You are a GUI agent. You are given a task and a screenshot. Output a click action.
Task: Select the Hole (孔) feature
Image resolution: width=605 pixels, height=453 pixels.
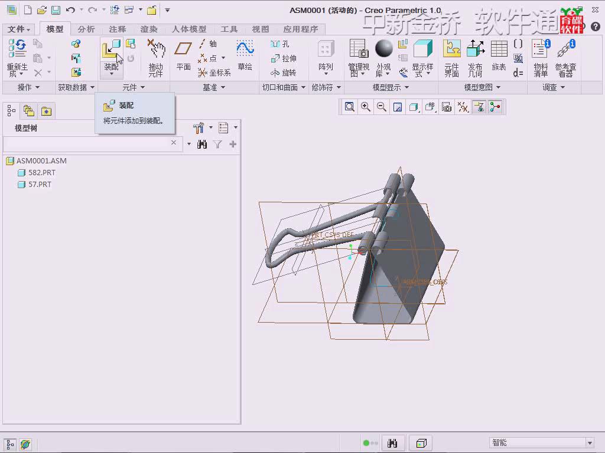(280, 44)
